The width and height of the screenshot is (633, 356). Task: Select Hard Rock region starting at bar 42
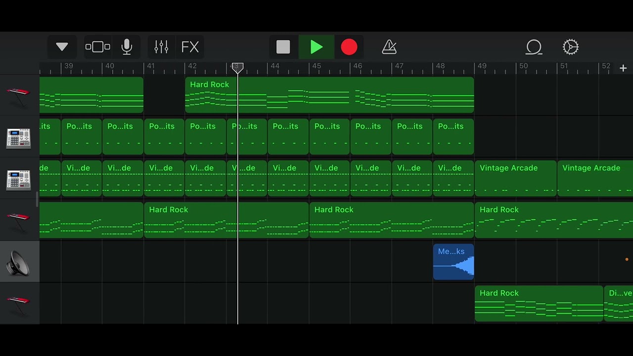(x=329, y=95)
